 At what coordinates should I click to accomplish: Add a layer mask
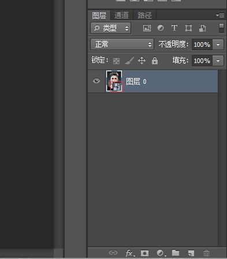[x=144, y=253]
